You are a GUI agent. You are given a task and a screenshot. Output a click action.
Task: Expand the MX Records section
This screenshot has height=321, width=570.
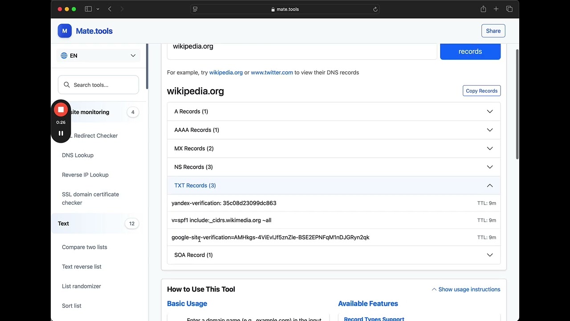pyautogui.click(x=334, y=148)
